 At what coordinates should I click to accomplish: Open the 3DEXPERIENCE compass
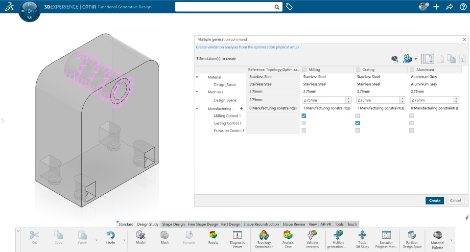29,11
